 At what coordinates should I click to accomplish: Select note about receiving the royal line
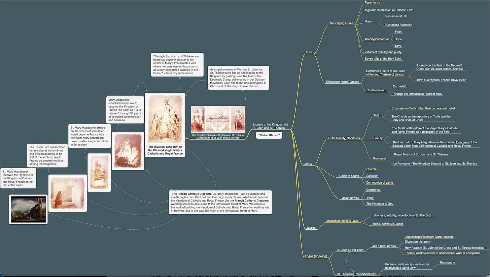click(18, 178)
